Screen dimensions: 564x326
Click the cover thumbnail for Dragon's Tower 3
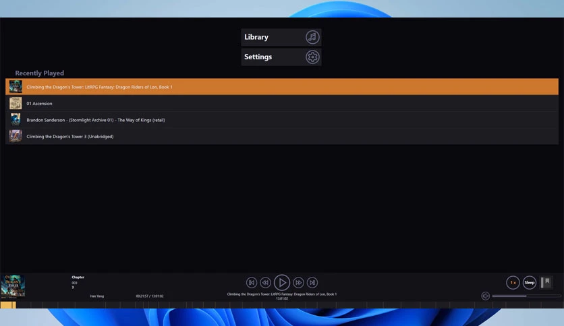pos(16,137)
